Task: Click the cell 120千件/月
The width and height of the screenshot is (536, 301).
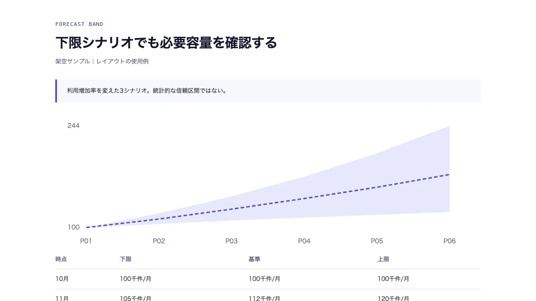Action: [393, 298]
